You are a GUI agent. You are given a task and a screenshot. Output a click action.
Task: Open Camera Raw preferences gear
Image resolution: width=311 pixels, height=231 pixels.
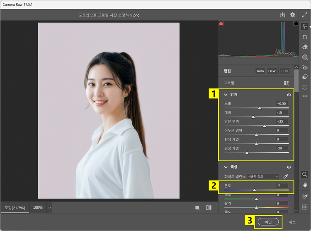pyautogui.click(x=292, y=14)
